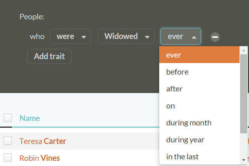Collapse the "ever" time dropdown
Viewport: 249px width, 166px height.
180,36
